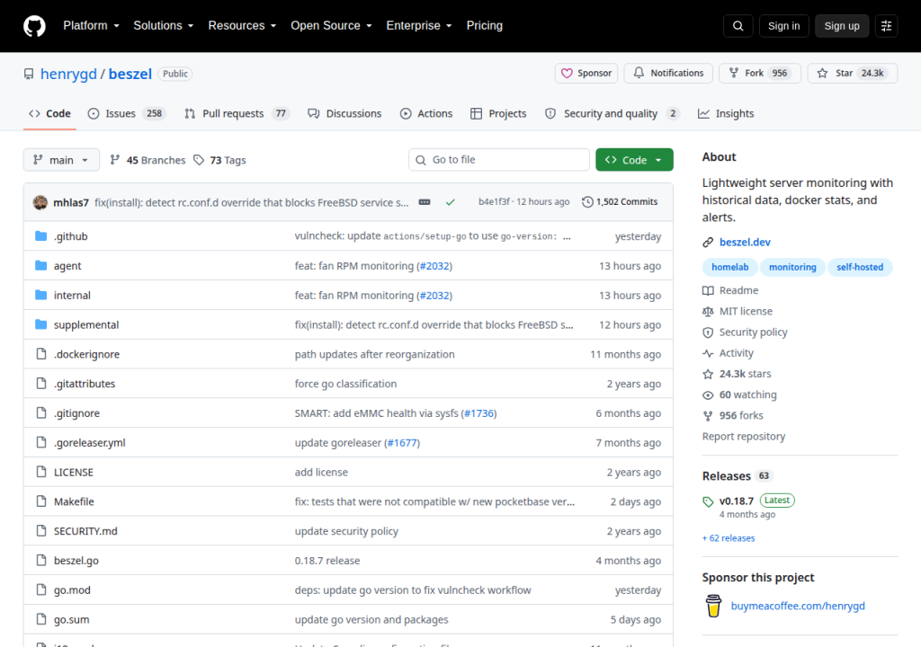
Task: Fork the repository
Action: pos(759,74)
